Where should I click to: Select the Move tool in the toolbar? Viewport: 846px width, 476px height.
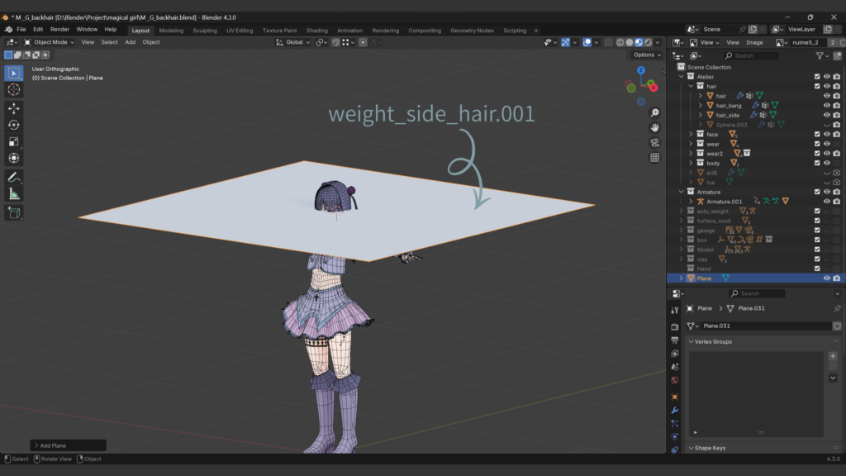click(13, 107)
